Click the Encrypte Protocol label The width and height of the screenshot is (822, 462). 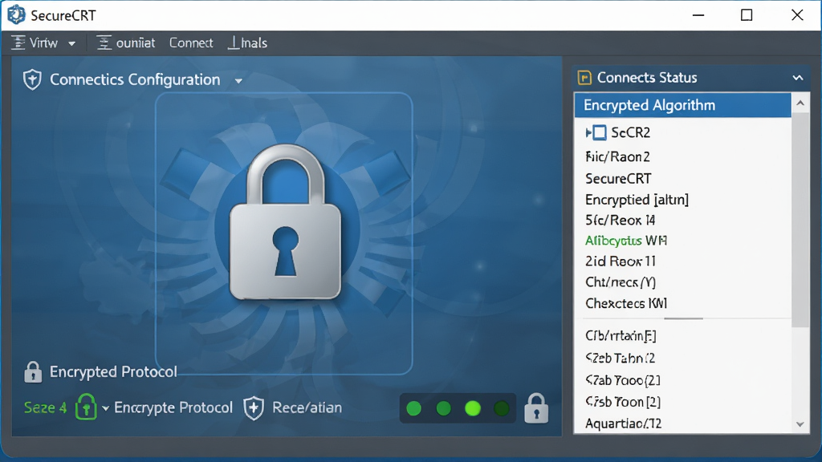tap(173, 407)
